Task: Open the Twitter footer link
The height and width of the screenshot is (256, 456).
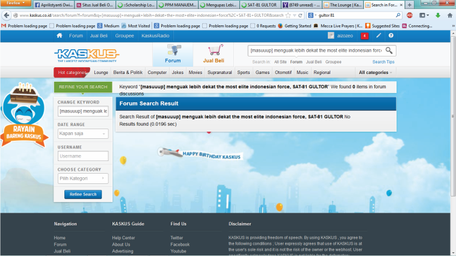Action: pos(176,238)
